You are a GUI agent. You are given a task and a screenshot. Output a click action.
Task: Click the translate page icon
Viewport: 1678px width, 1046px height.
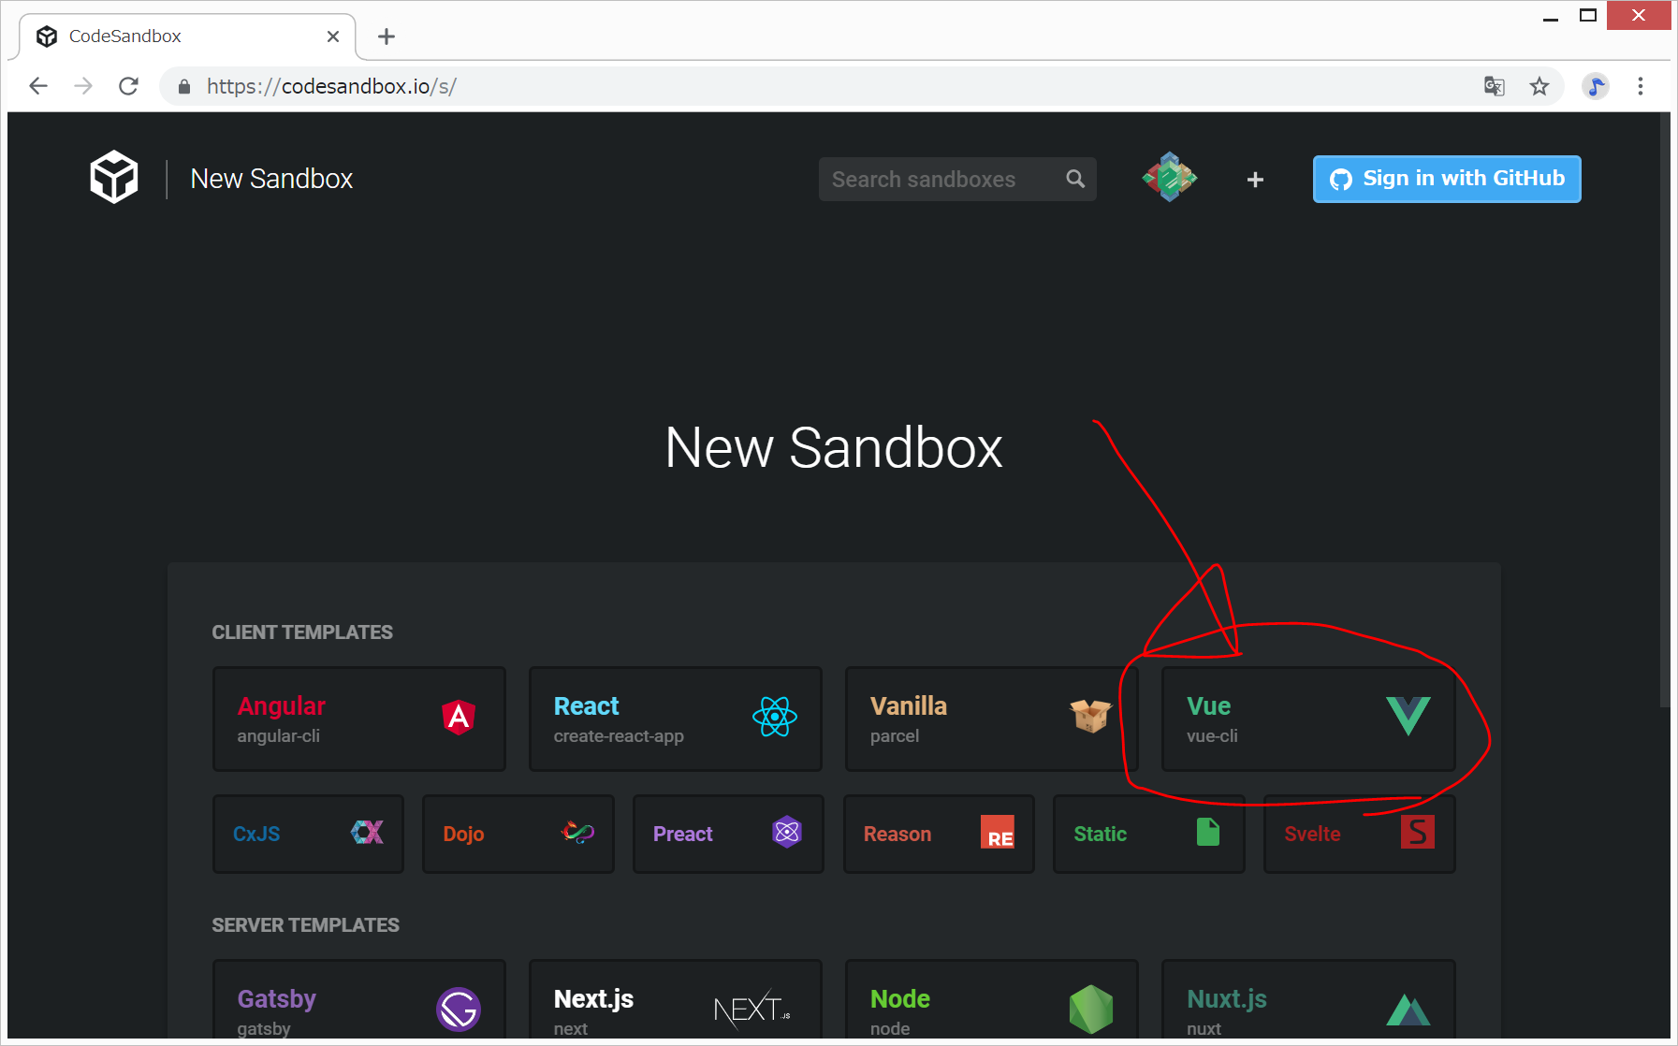point(1494,87)
